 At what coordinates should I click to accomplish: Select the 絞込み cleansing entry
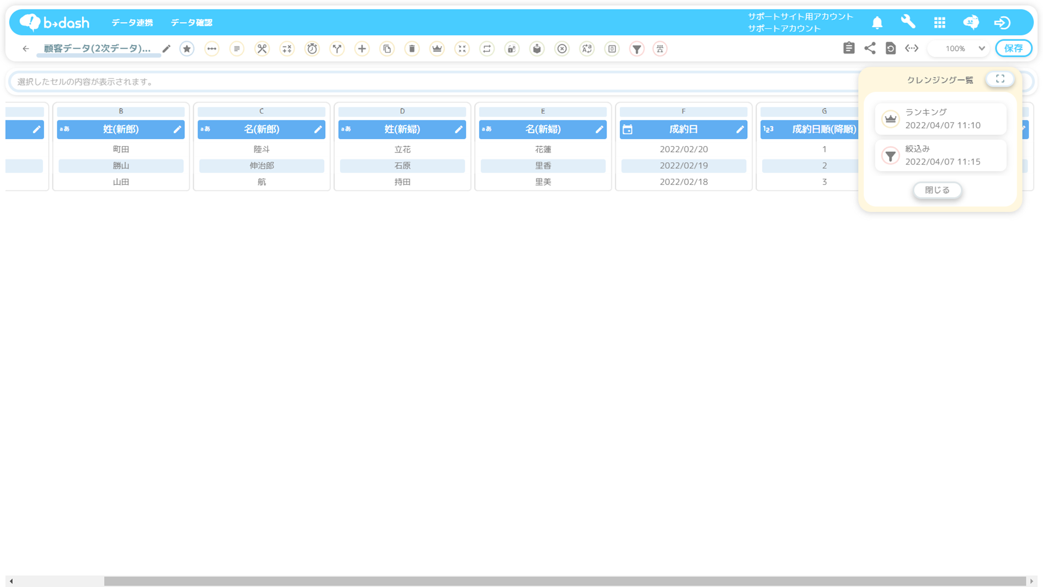(x=940, y=155)
